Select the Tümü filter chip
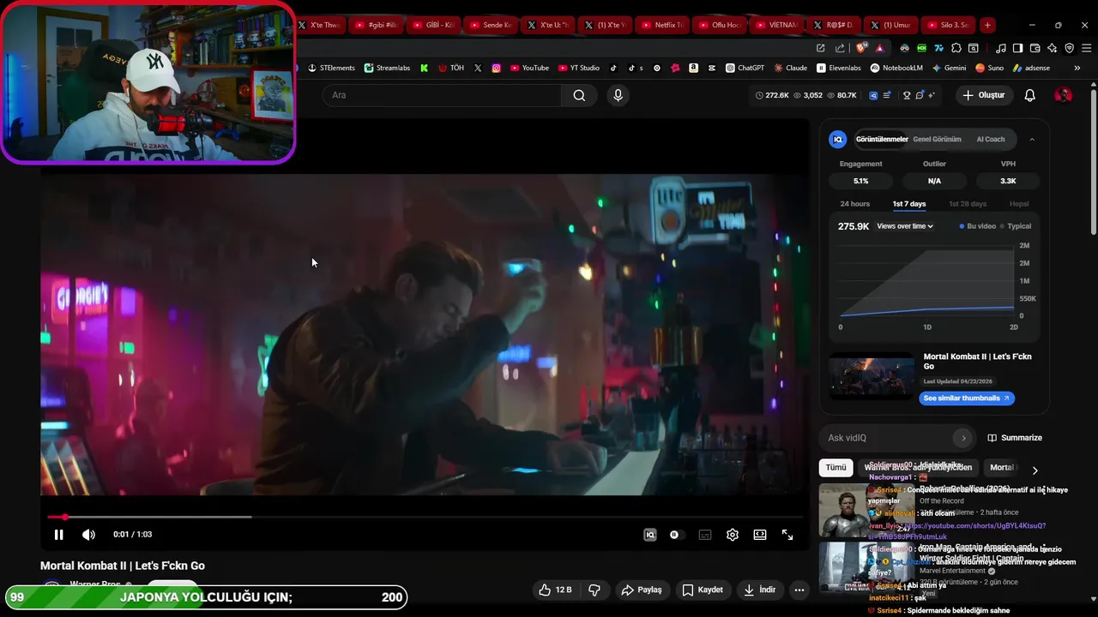The image size is (1098, 617). point(836,468)
